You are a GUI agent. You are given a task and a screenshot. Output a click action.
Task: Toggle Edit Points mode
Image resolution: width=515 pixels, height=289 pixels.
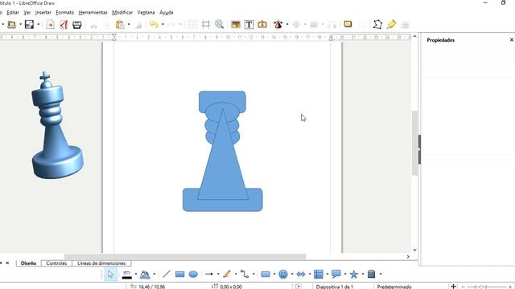[x=377, y=25]
